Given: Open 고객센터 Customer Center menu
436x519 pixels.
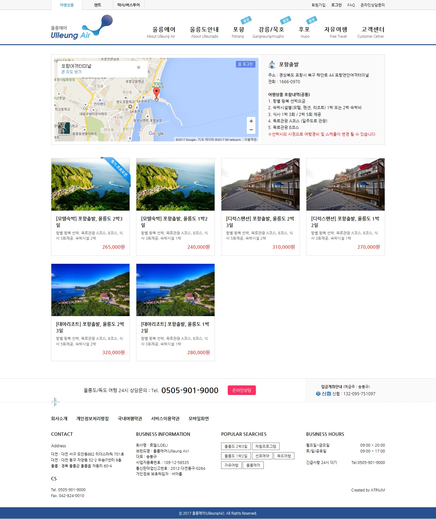Looking at the screenshot, I should click(371, 32).
